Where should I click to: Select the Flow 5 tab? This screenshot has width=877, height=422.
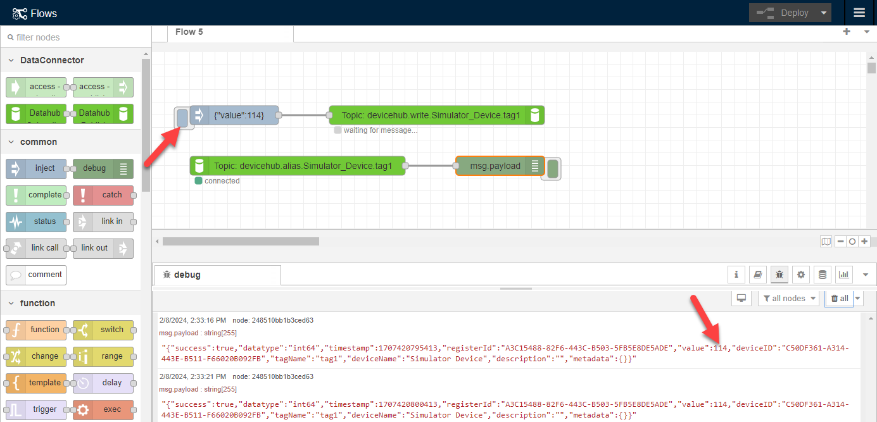click(x=189, y=32)
